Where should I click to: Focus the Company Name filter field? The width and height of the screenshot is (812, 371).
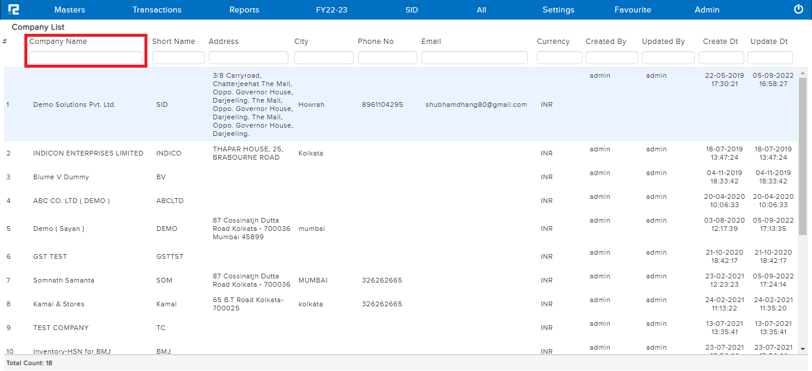[x=86, y=58]
